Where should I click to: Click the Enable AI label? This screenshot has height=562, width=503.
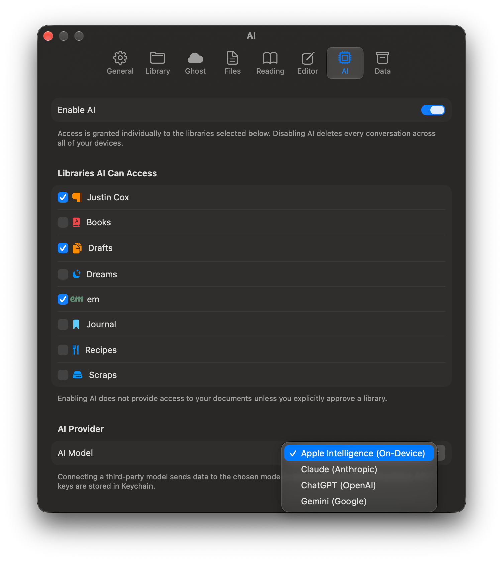coord(76,110)
